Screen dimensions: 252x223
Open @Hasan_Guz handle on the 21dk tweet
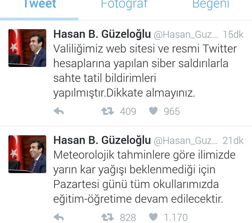[x=186, y=141]
